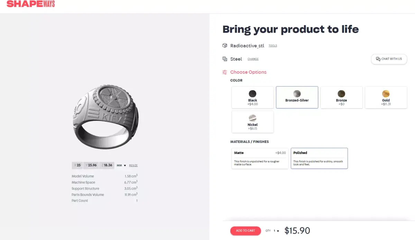Select the Polished finish option
The width and height of the screenshot is (415, 240).
coord(319,159)
